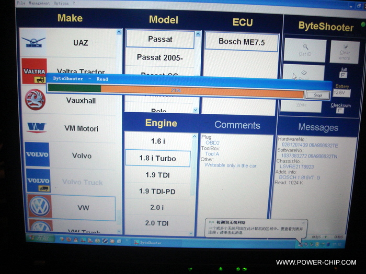The width and height of the screenshot is (366, 274).
Task: Select 2.0 i engine
Action: pos(157,207)
